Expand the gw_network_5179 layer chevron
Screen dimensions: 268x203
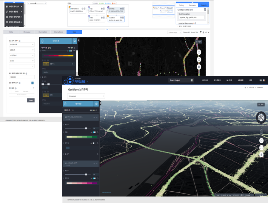click(97, 164)
